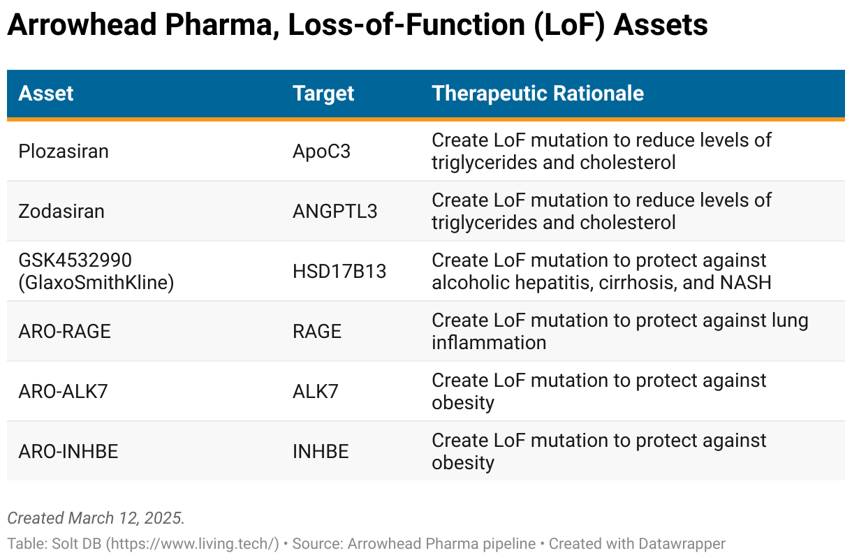Select the ANGPTL3 target cell
This screenshot has height=560, width=852.
335,212
